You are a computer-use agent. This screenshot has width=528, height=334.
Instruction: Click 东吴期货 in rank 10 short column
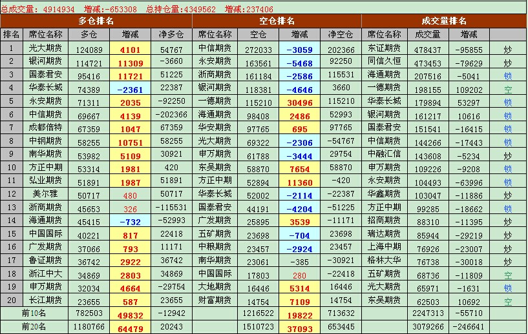point(215,168)
